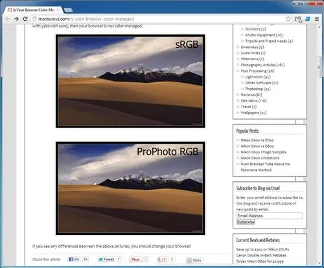This screenshot has height=268, width=324.
Task: Open 'Canon Double Instant Rebates' deal
Action: pyautogui.click(x=261, y=255)
